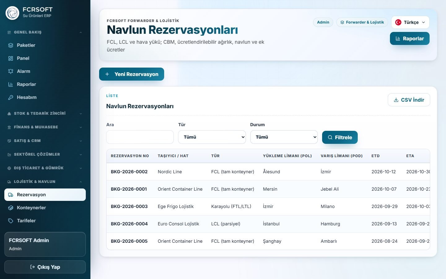Image resolution: width=446 pixels, height=279 pixels.
Task: Open the Panel dashboard icon
Action: tap(11, 58)
